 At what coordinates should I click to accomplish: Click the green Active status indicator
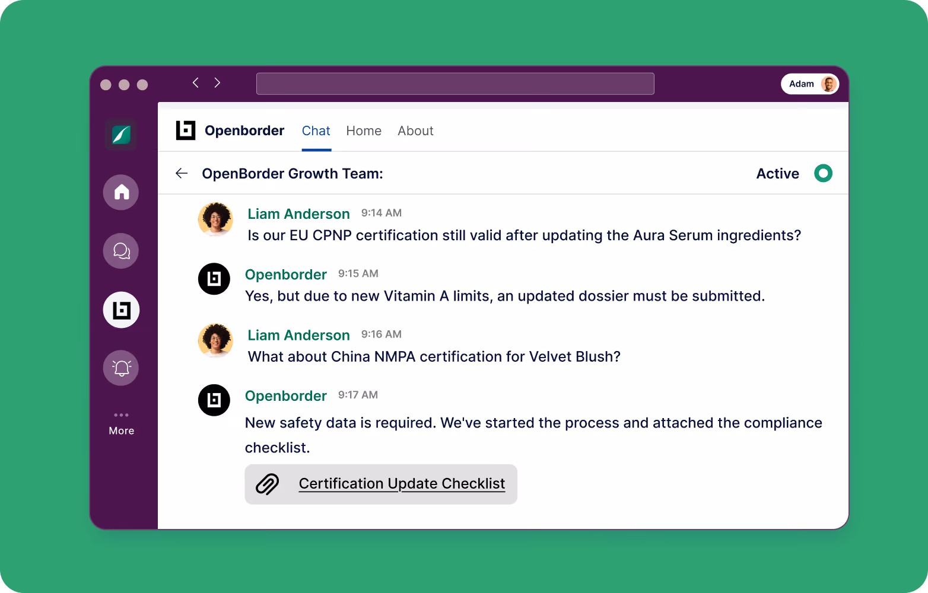pyautogui.click(x=823, y=173)
